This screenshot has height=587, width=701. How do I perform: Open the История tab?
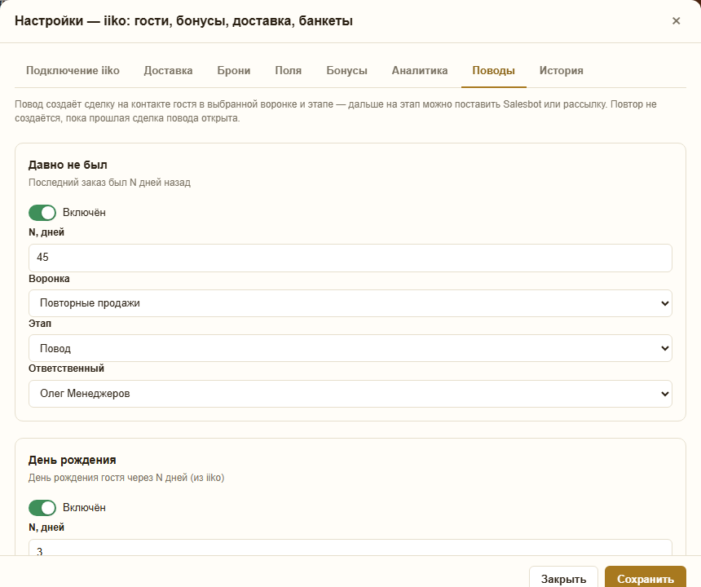[x=562, y=71]
